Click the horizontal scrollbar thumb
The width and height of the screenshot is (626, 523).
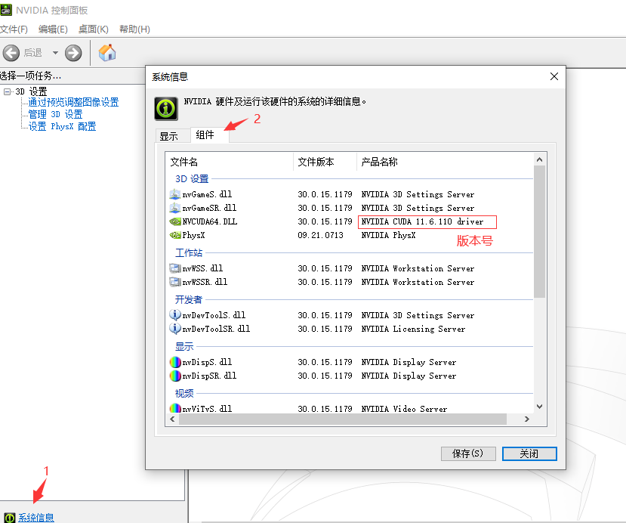pos(343,419)
